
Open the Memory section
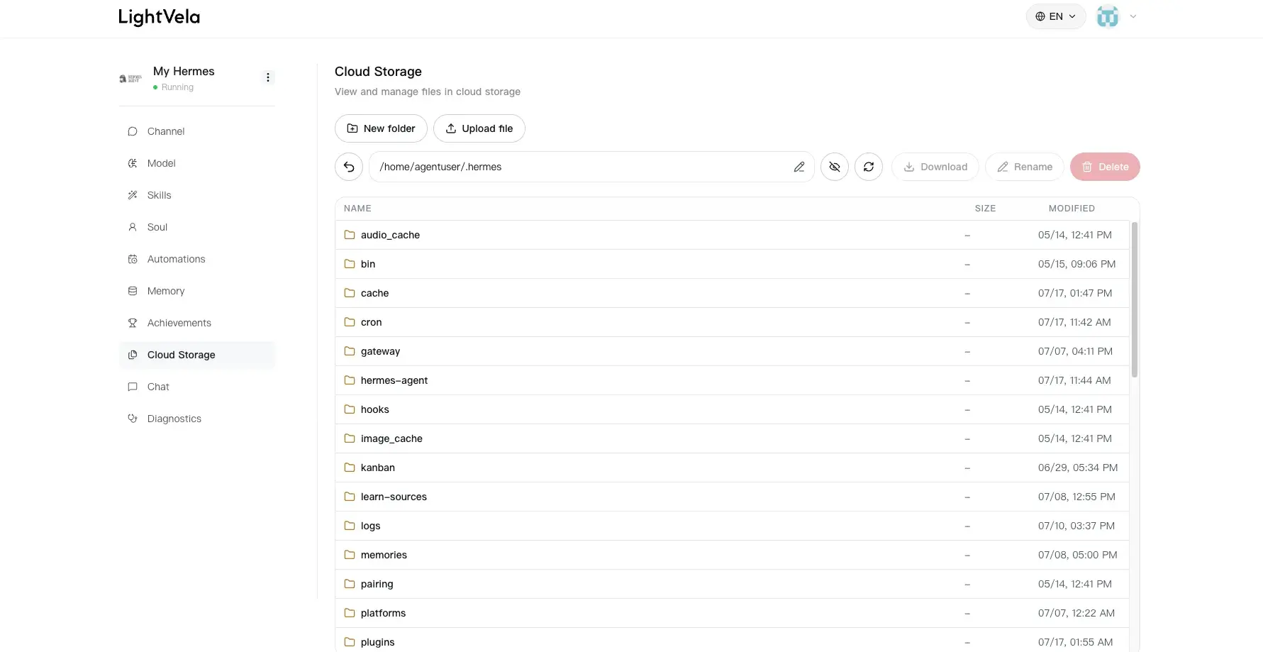[197, 291]
